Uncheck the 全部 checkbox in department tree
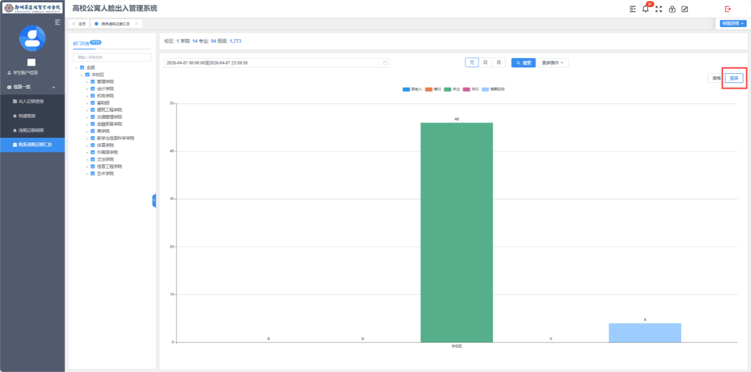751x372 pixels. [82, 67]
